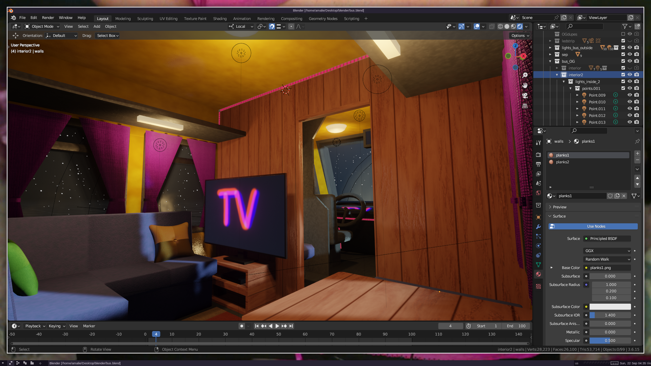Add a new material slot (plus)
The width and height of the screenshot is (651, 366).
click(637, 154)
